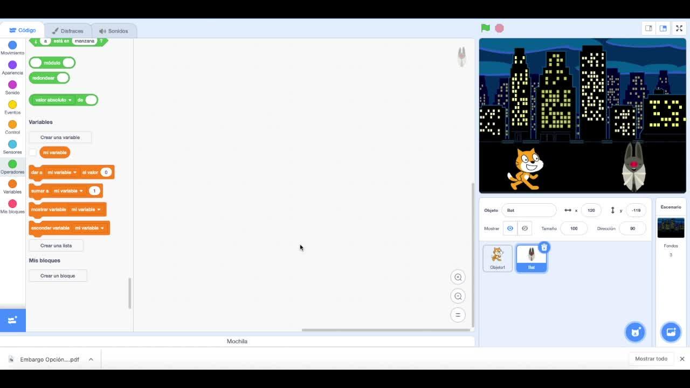Viewport: 690px width, 388px height.
Task: Click the 'módulo' operator block
Action: click(x=52, y=63)
